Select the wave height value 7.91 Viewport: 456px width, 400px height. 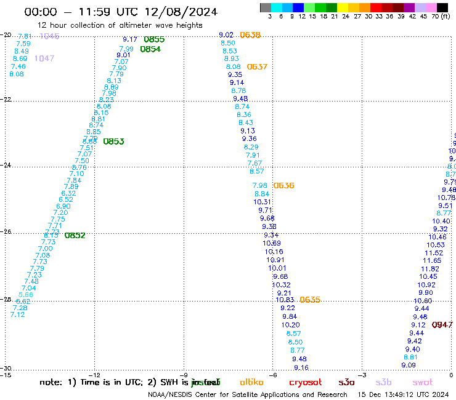[x=253, y=156]
